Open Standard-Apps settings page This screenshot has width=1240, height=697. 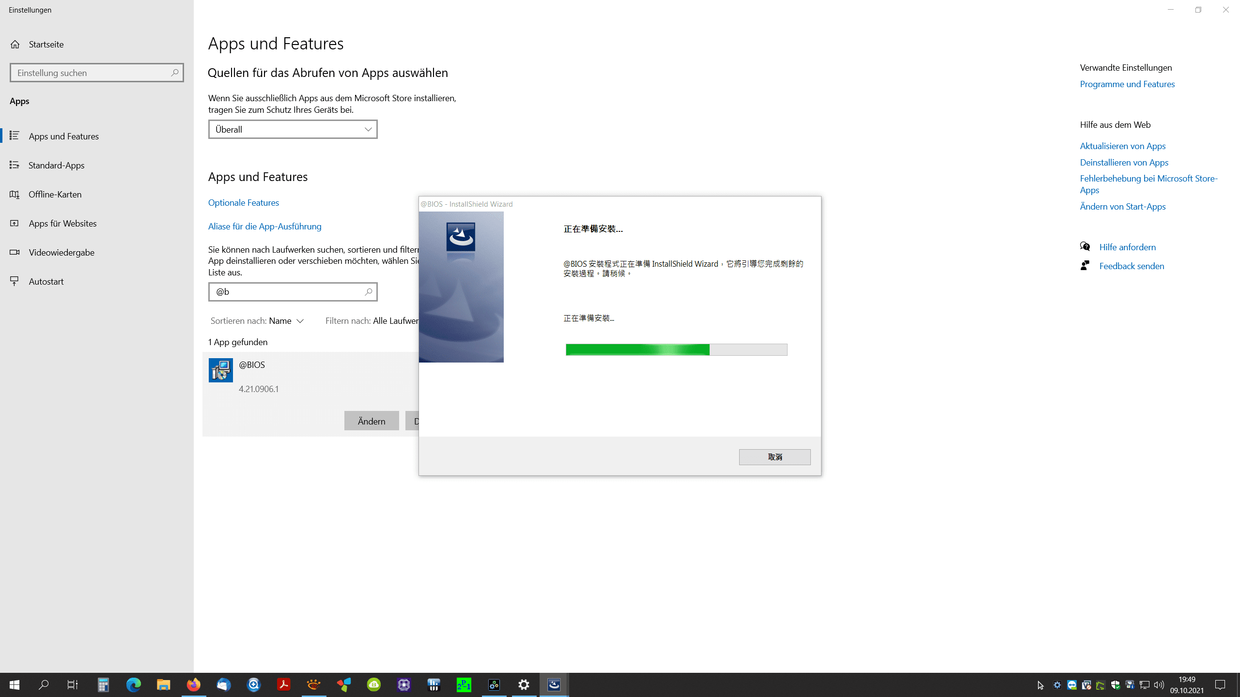pos(97,165)
